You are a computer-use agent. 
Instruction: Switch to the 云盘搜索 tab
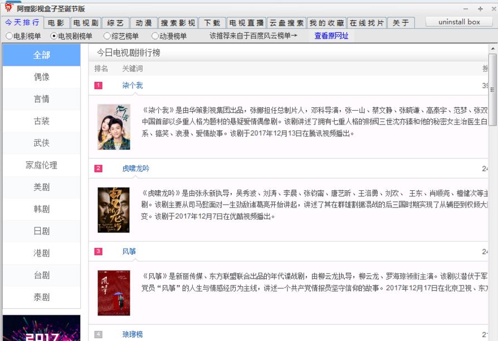coord(286,23)
